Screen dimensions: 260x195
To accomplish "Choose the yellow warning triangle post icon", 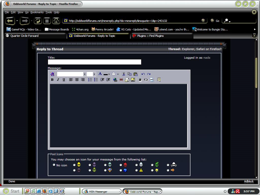I will tap(137, 170).
